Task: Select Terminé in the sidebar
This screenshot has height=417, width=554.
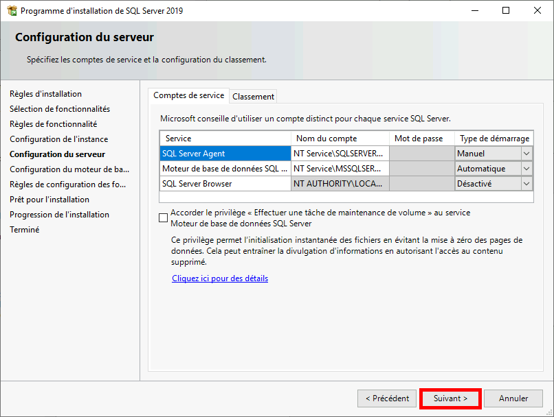Action: click(x=23, y=229)
